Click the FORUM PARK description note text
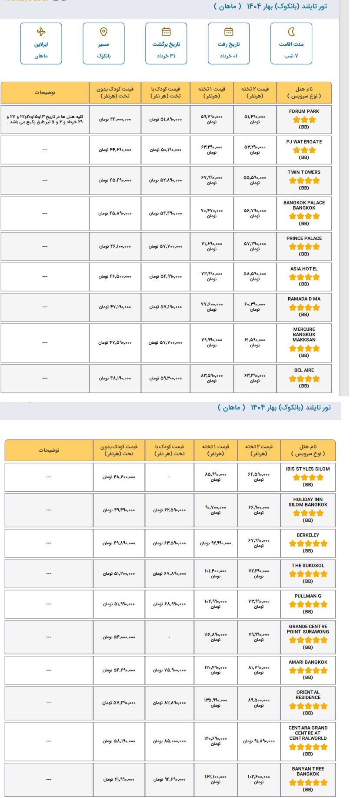Viewport: 360px width, 798px height. (45, 119)
